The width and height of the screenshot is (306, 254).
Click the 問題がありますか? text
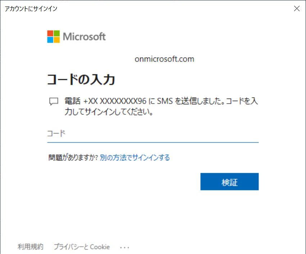73,158
